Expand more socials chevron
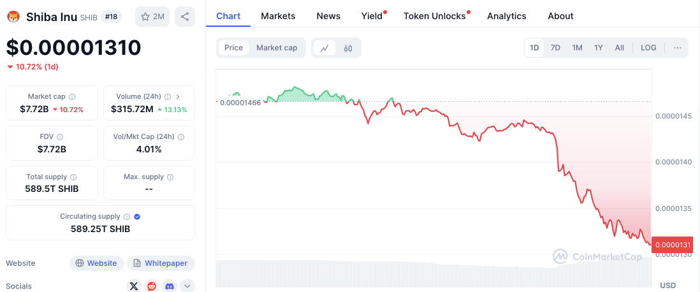This screenshot has height=292, width=700. (x=187, y=286)
